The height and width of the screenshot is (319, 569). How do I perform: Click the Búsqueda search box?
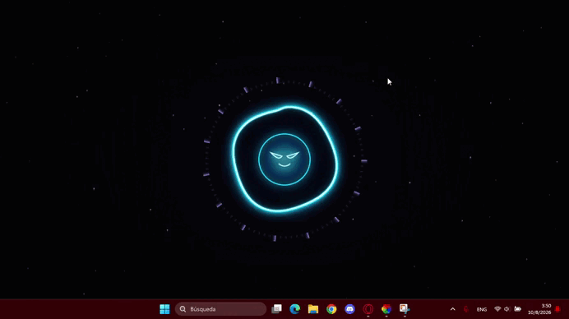tap(220, 309)
